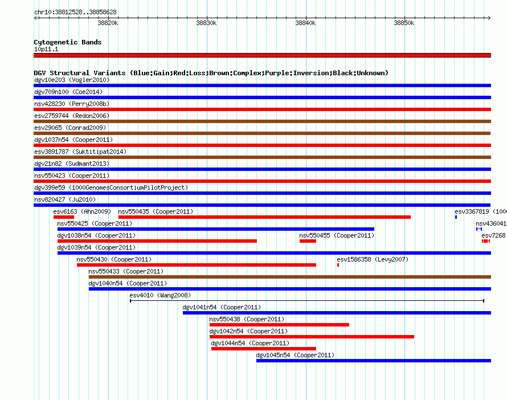
Task: Click the red nsv550435 loss bar
Action: pos(264,217)
